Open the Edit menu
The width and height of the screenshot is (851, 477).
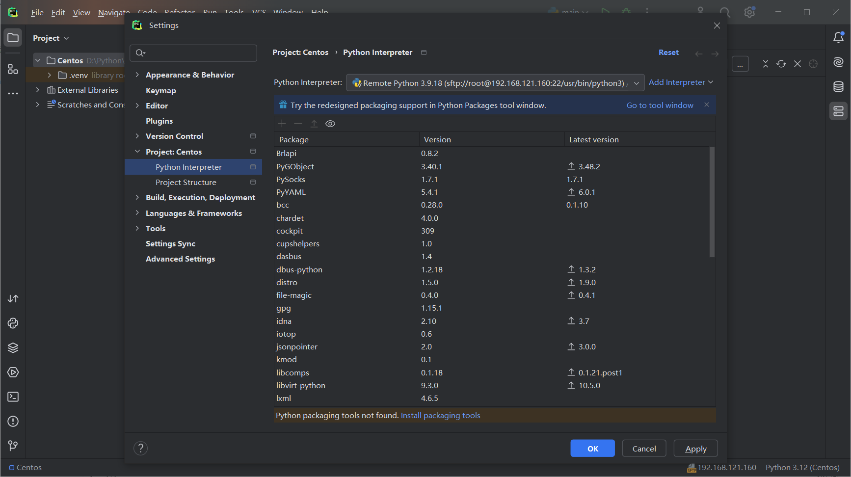(58, 12)
